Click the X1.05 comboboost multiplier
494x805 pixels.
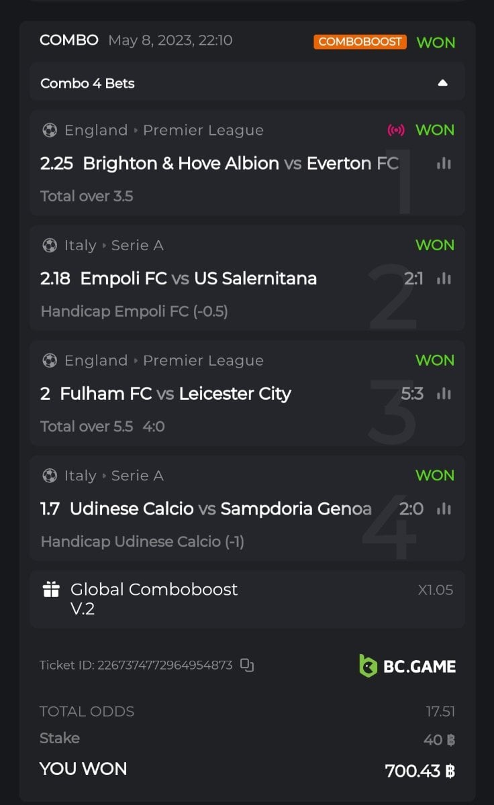coord(435,590)
